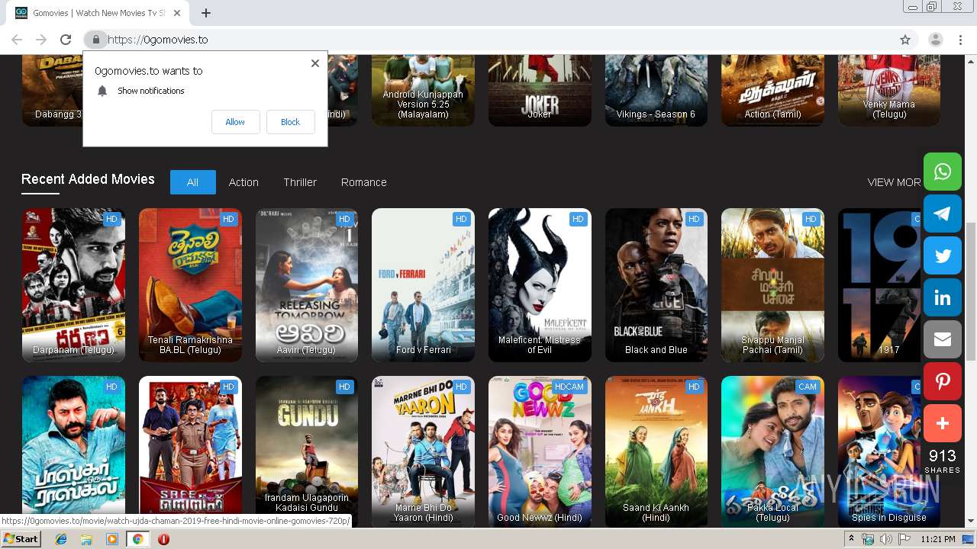Open Irandam Ulagaporin Kadaisi Gundu poster
The width and height of the screenshot is (977, 549).
[307, 451]
